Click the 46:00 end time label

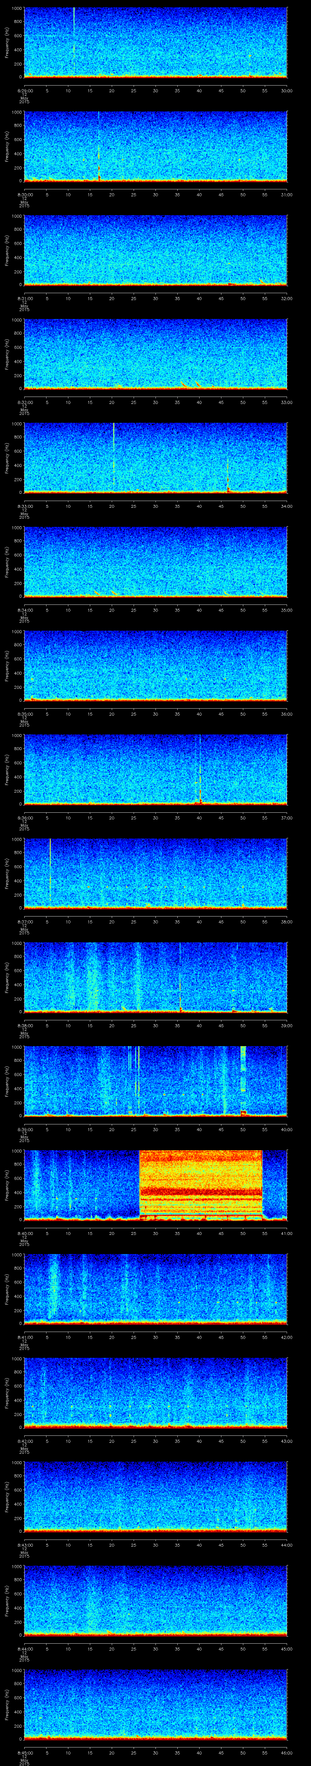click(x=286, y=1752)
